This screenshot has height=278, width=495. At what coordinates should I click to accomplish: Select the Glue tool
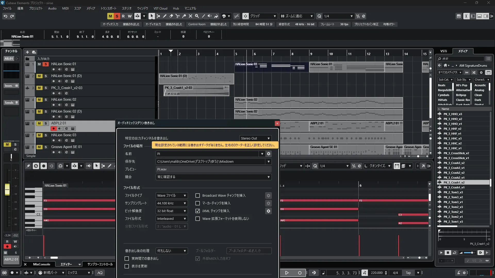pyautogui.click(x=184, y=16)
